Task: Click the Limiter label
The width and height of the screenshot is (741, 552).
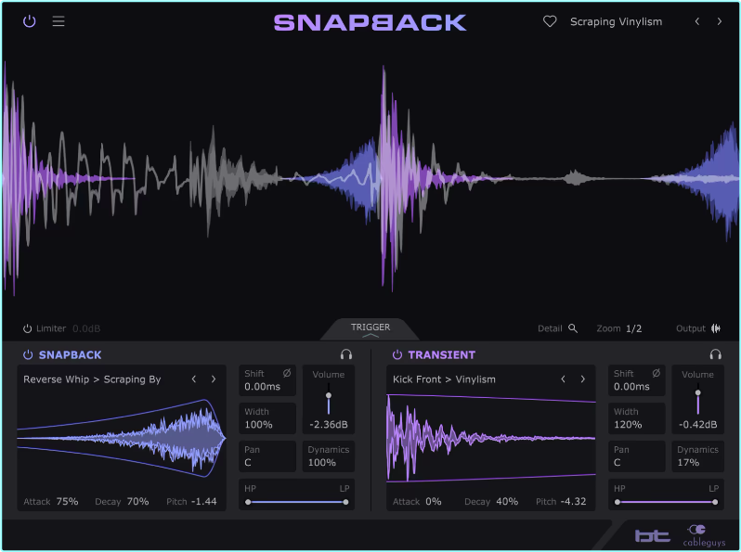Action: pyautogui.click(x=51, y=328)
